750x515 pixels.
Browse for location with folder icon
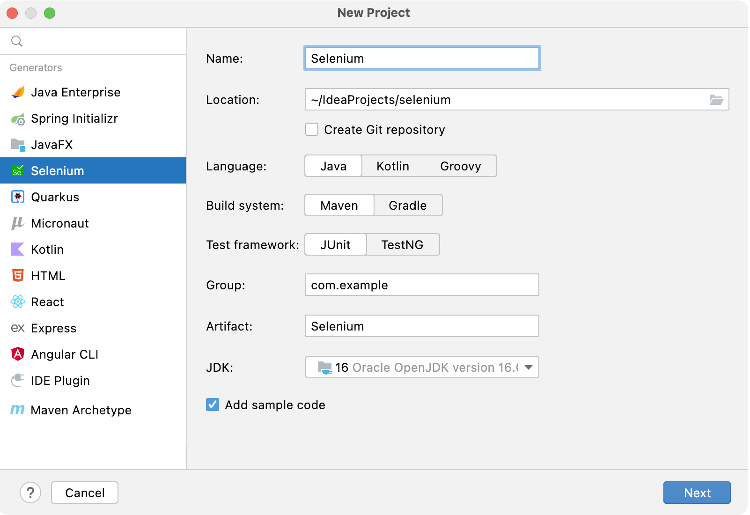[716, 100]
